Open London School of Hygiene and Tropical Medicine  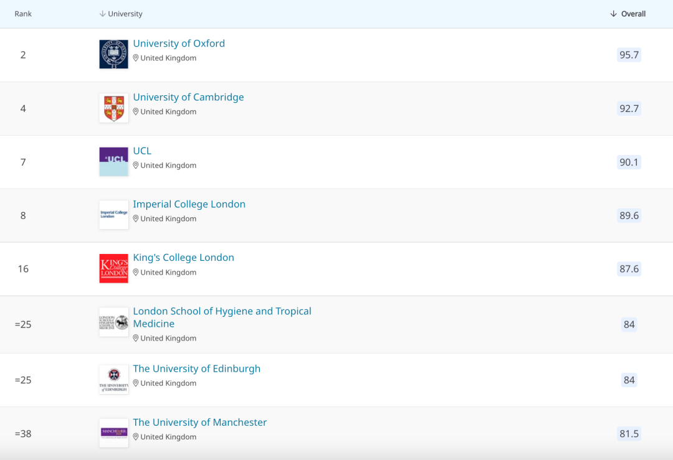(222, 311)
